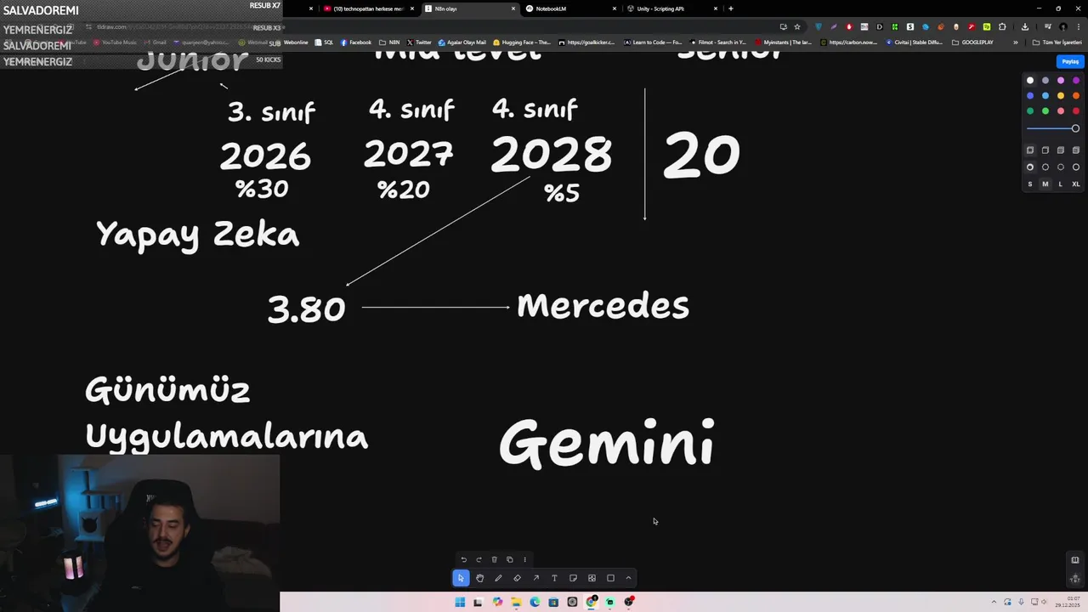Choose the draw dash style
Image resolution: width=1088 pixels, height=612 pixels.
[x=1030, y=167]
